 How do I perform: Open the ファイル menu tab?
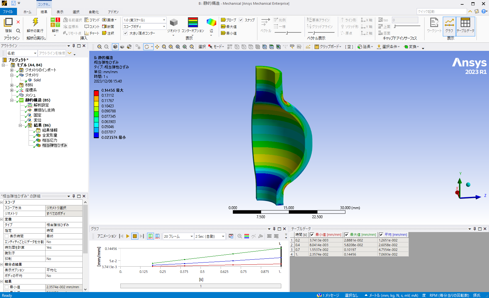[8, 12]
